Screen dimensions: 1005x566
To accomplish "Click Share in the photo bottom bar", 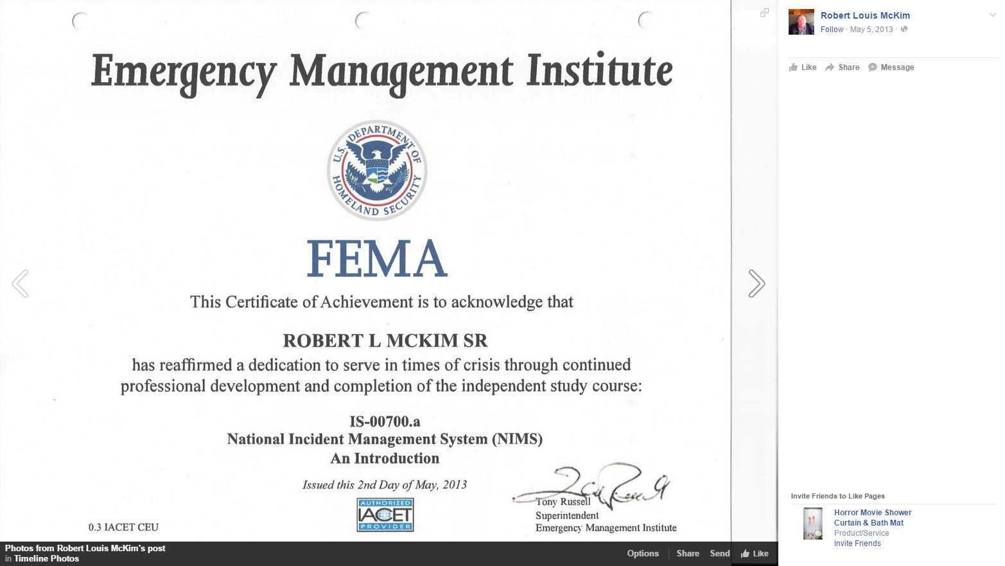I will 688,553.
